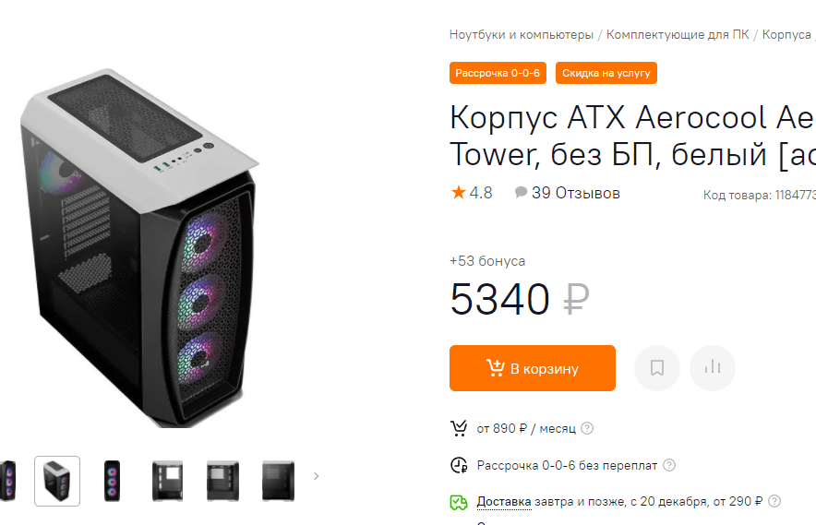816x525 pixels.
Task: Click the info icon beside delivery details
Action: point(774,502)
